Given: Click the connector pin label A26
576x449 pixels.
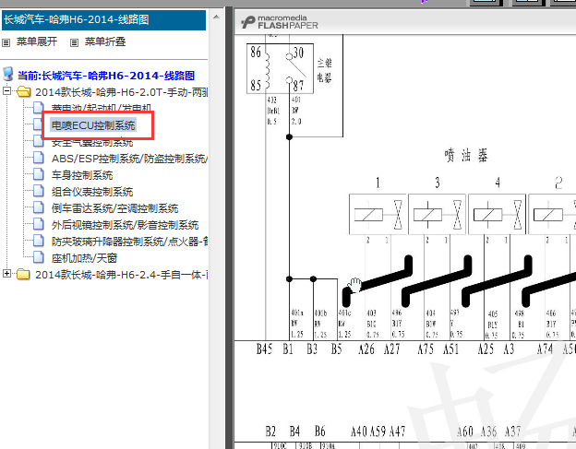Looking at the screenshot, I should click(x=366, y=349).
